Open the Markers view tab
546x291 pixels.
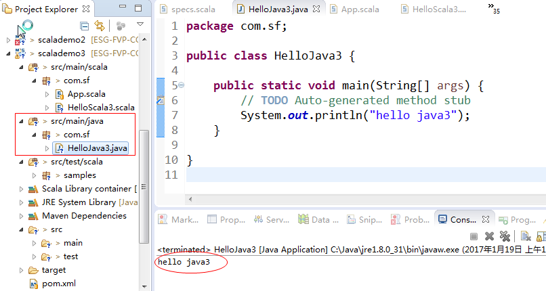point(178,220)
